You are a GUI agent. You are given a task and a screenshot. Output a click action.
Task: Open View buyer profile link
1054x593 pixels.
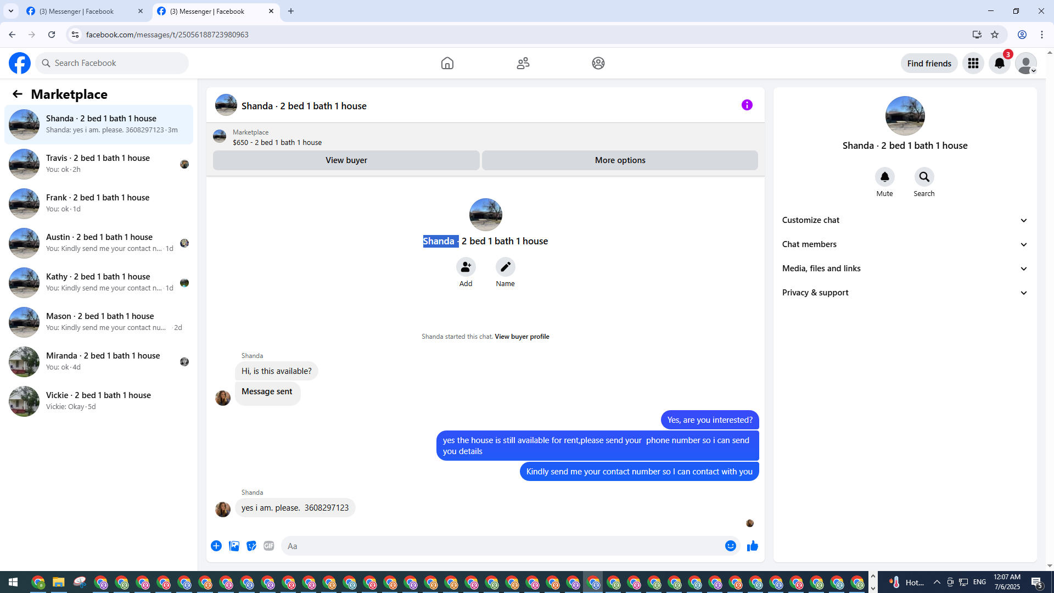[522, 337]
